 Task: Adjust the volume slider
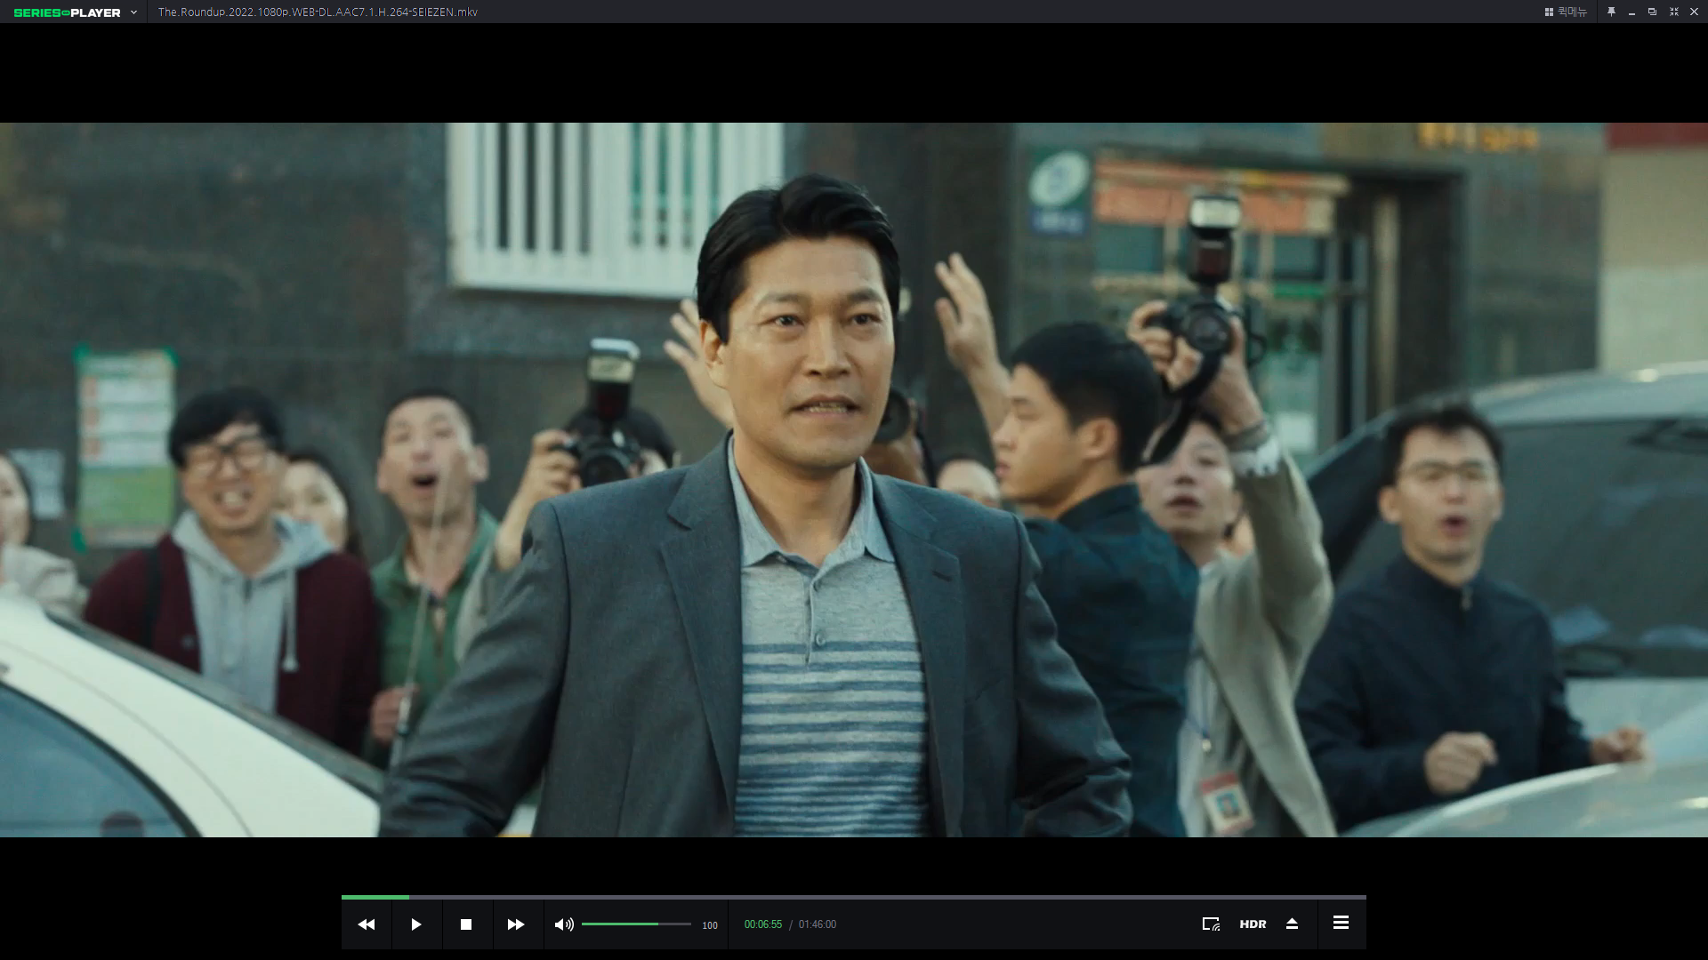pyautogui.click(x=636, y=924)
